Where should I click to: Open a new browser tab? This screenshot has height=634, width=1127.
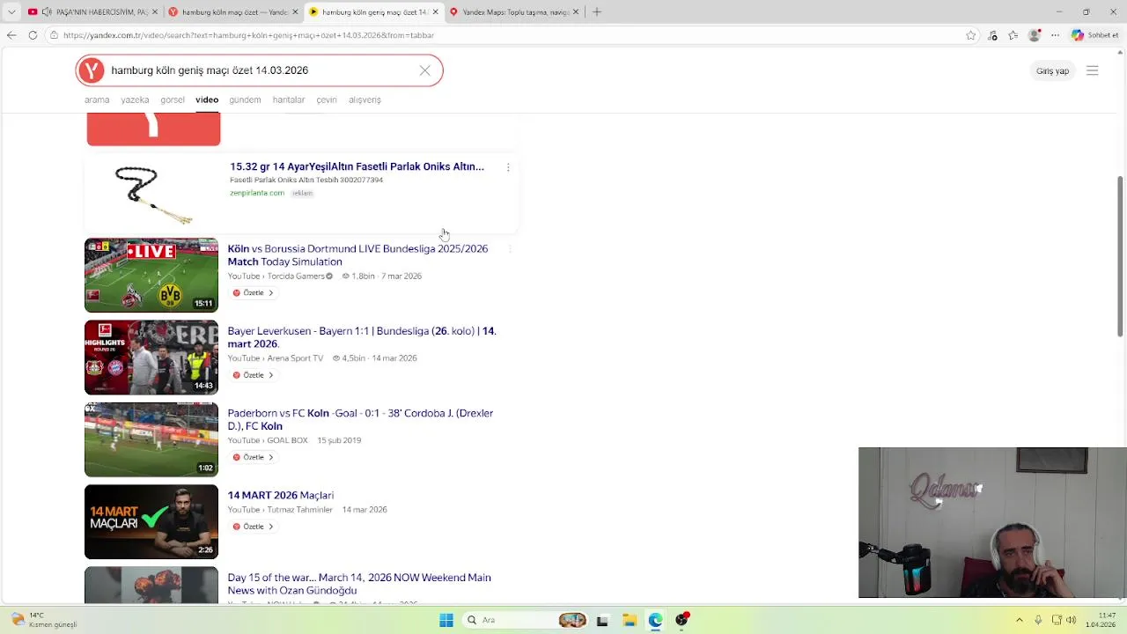coord(597,11)
